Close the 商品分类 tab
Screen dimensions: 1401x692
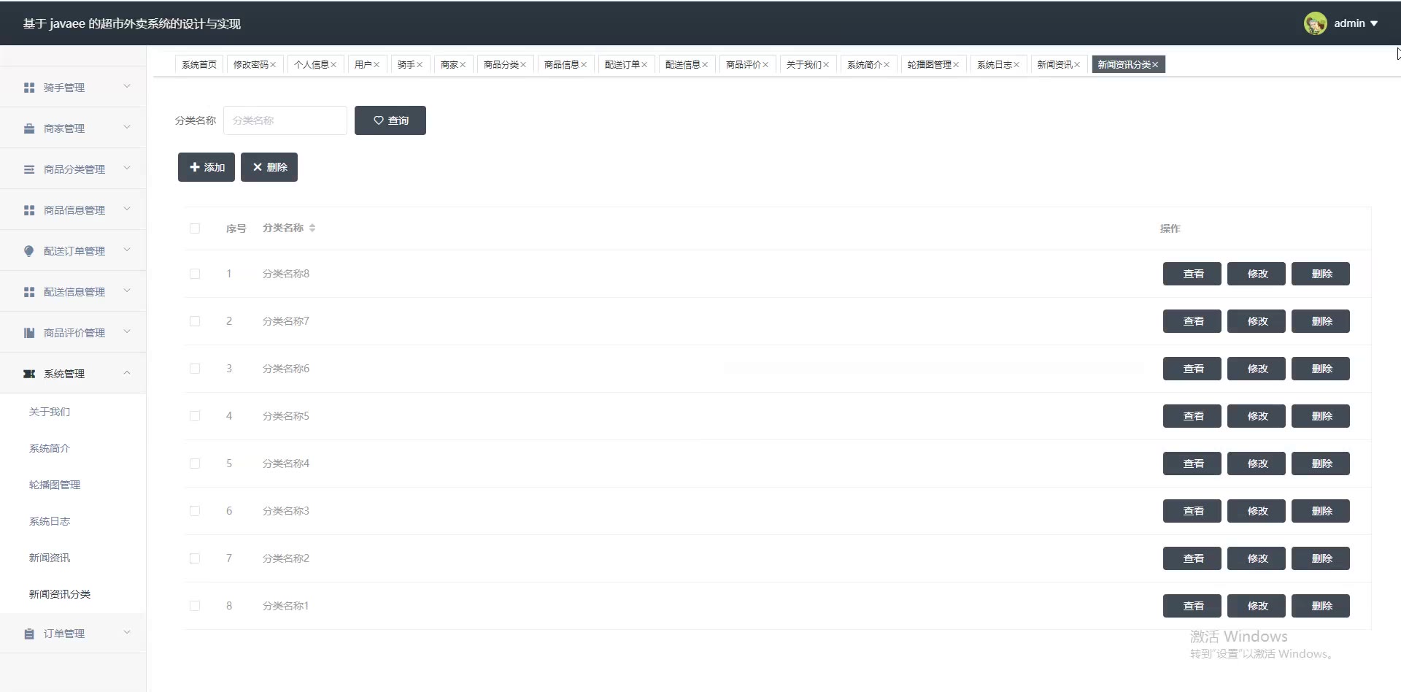point(523,65)
